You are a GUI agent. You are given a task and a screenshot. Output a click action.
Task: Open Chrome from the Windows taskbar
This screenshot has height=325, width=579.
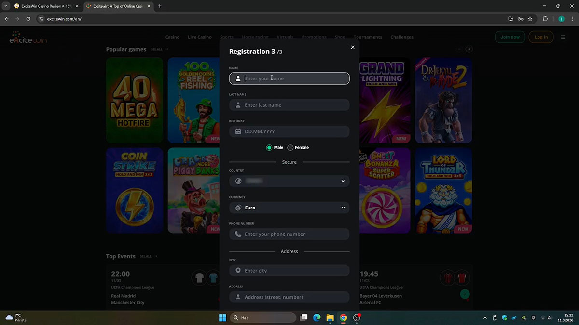click(x=343, y=318)
